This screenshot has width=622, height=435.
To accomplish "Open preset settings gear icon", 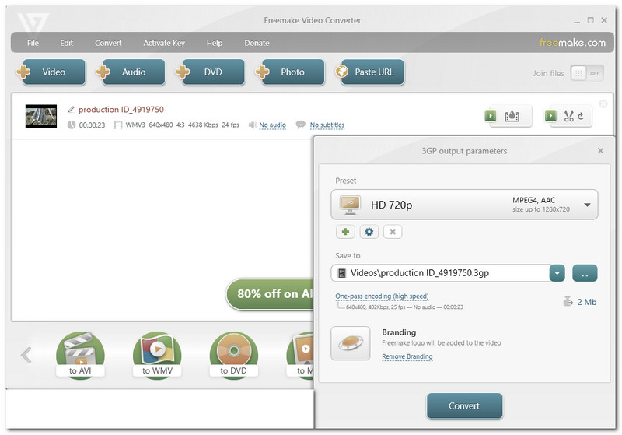I will (x=369, y=232).
